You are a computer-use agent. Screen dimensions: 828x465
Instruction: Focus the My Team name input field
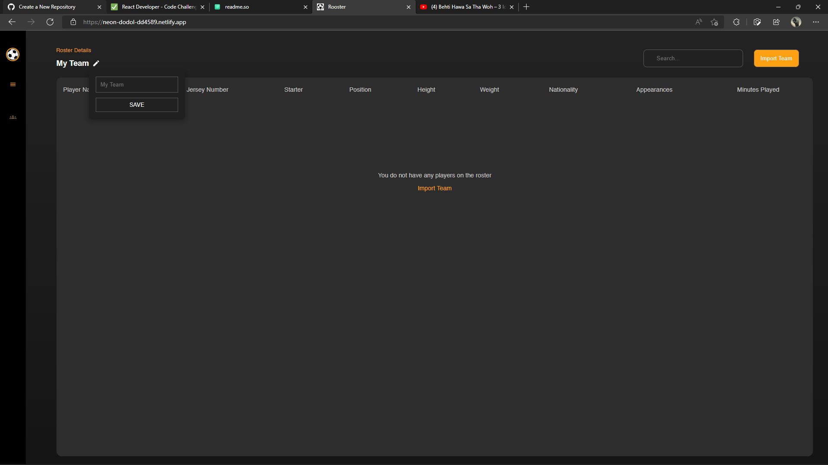click(x=137, y=85)
